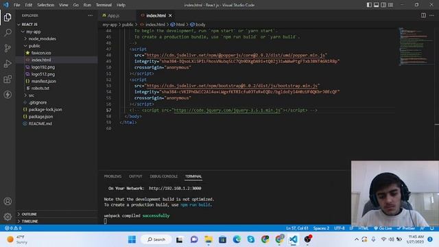Image resolution: width=439 pixels, height=247 pixels.
Task: Open package.json file
Action: point(40,117)
